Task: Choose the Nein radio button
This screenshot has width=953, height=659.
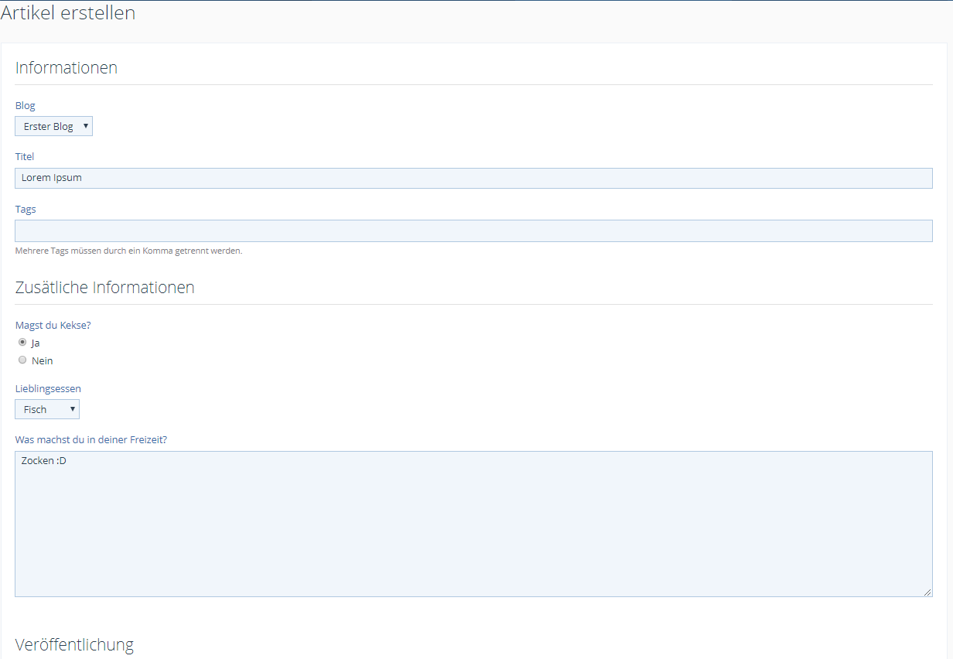Action: [x=22, y=360]
